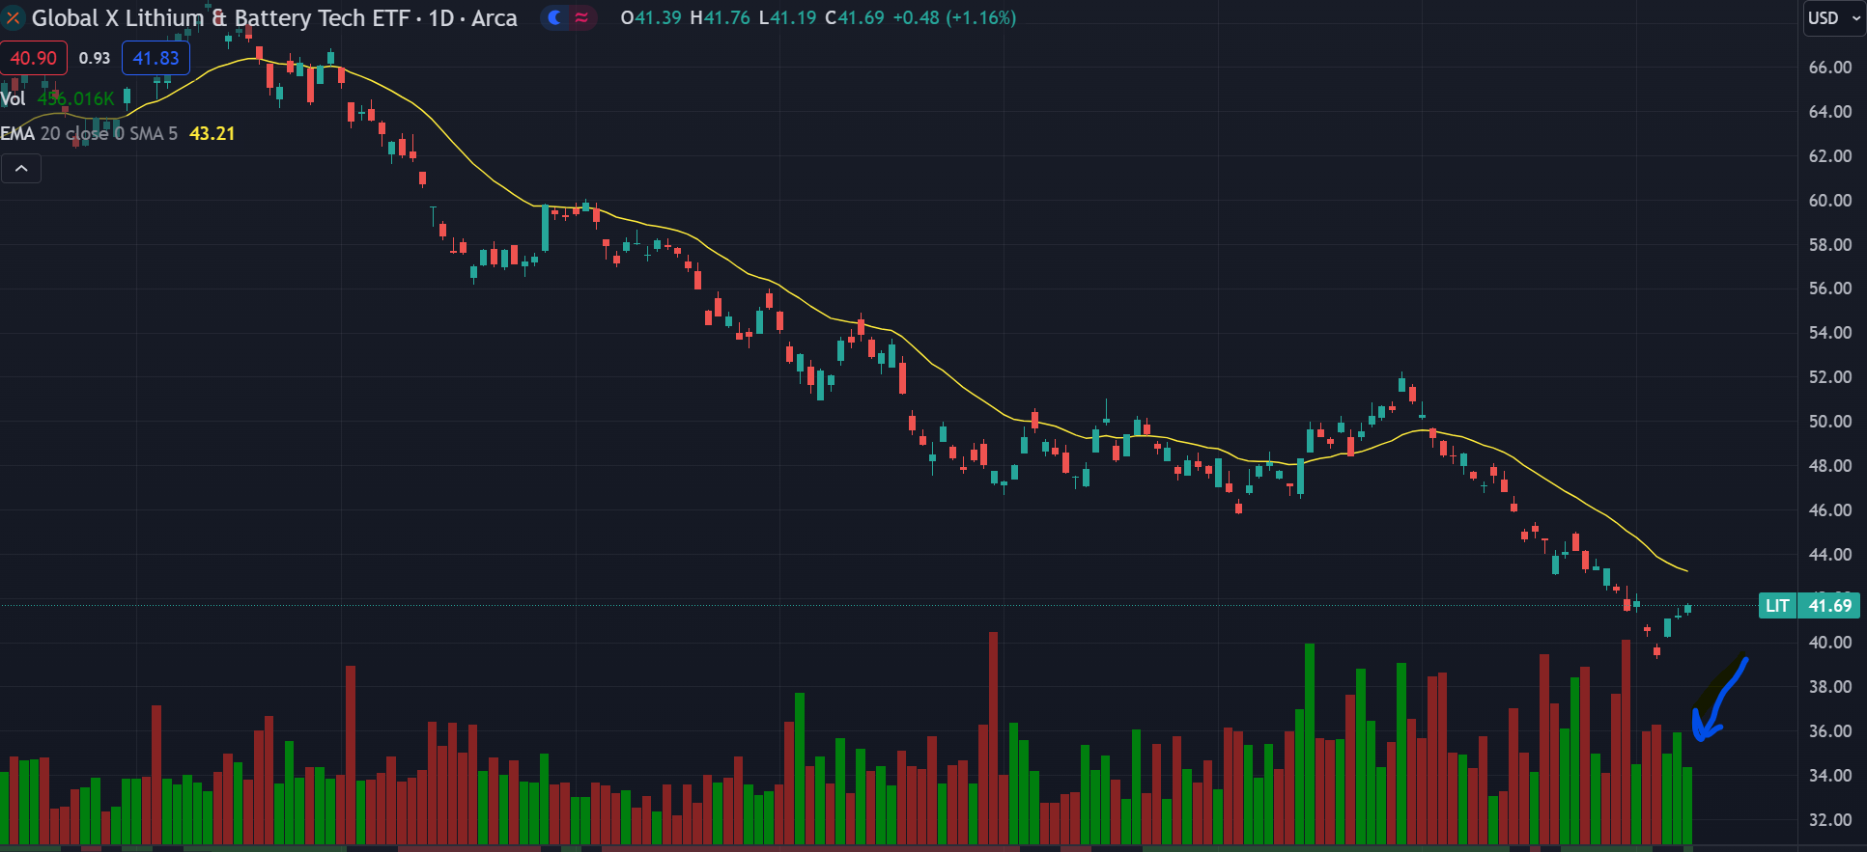The width and height of the screenshot is (1867, 852).
Task: Click the 0.93 spread value
Action: click(x=95, y=58)
